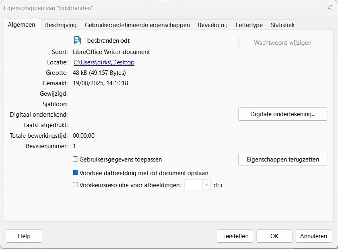Open the dpi resolution dropdown arrow
338x250 pixels.
pyautogui.click(x=206, y=185)
